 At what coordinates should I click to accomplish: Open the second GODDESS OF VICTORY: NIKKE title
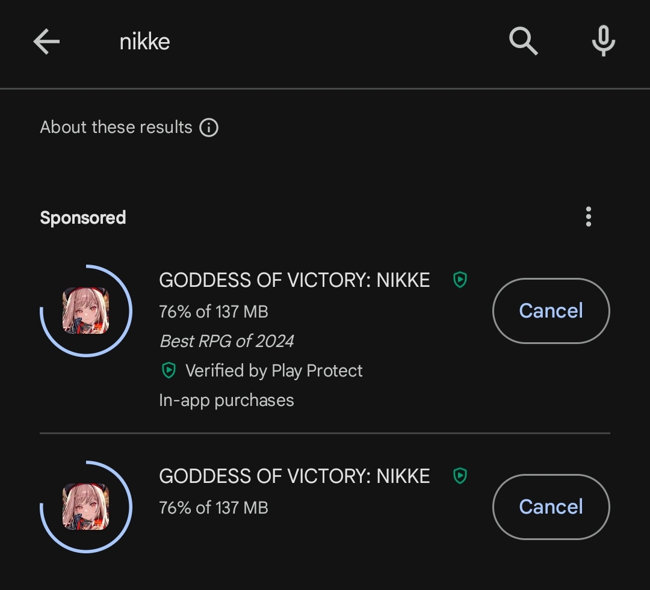[x=294, y=476]
